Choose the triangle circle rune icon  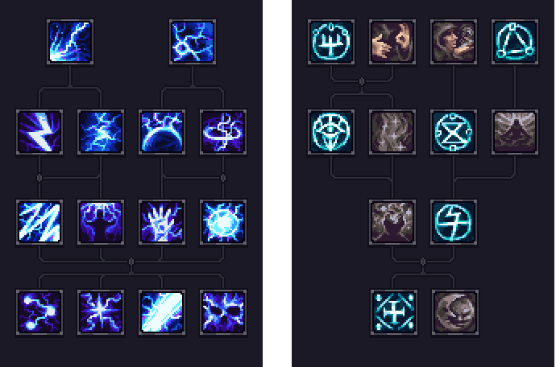pos(515,42)
